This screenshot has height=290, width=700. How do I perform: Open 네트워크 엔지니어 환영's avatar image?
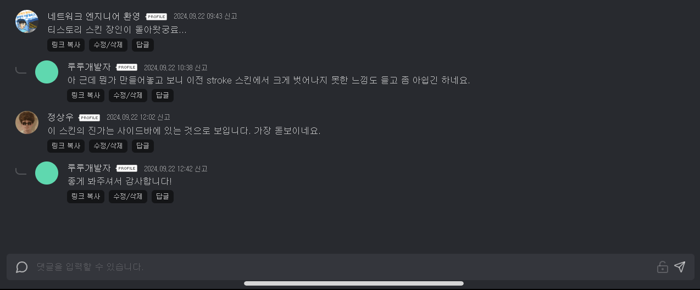26,21
